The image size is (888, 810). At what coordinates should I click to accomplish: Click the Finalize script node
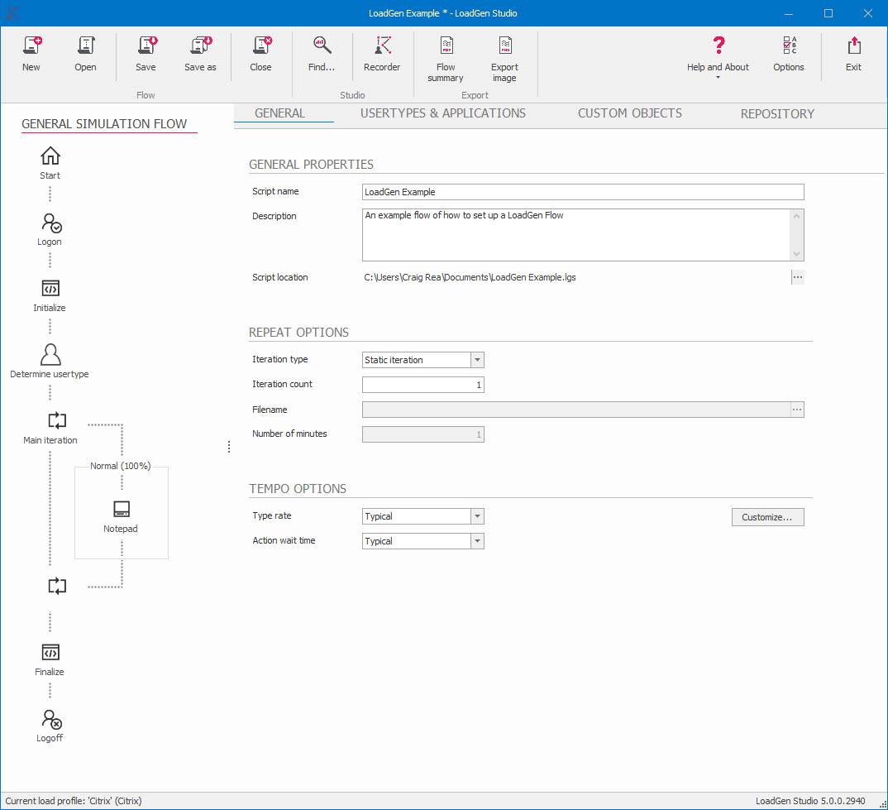pyautogui.click(x=50, y=654)
